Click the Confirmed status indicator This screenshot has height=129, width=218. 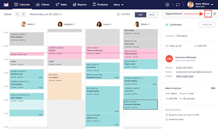coord(173,25)
